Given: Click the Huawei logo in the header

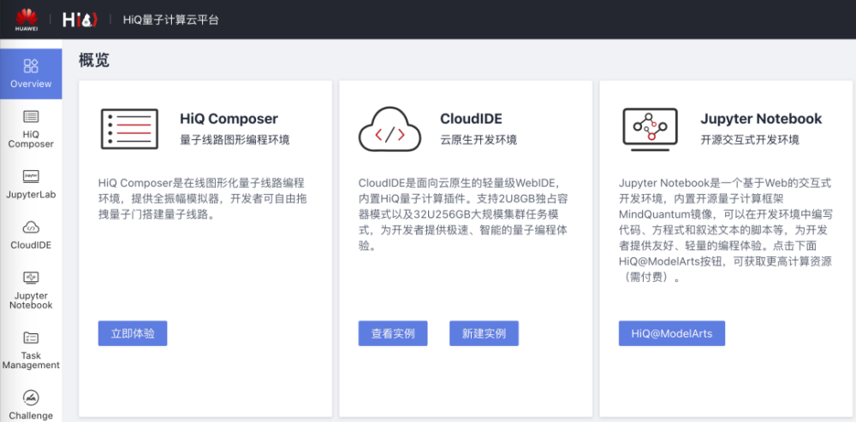Looking at the screenshot, I should (26, 19).
